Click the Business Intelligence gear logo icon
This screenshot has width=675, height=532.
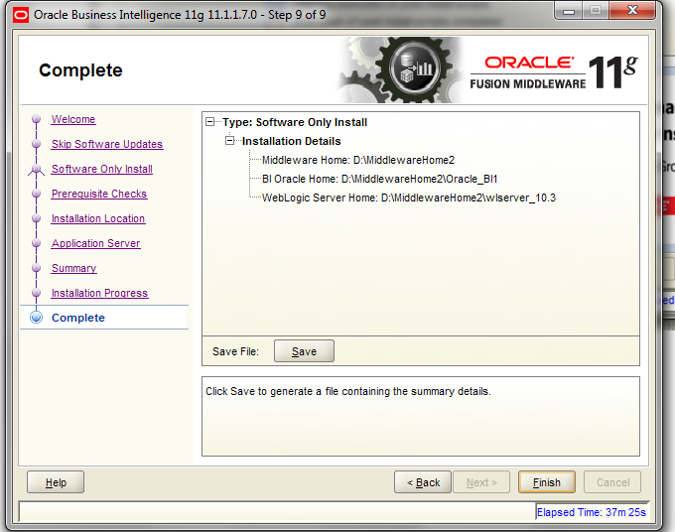[x=414, y=69]
